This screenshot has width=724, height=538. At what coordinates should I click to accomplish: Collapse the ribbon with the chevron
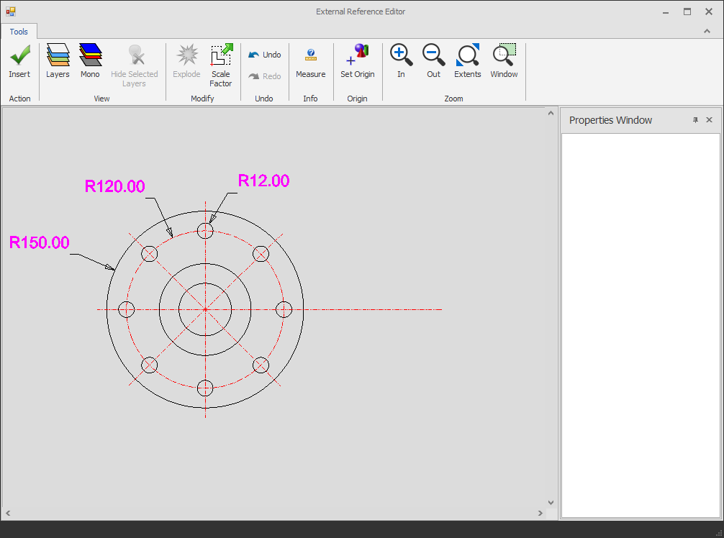tap(706, 32)
